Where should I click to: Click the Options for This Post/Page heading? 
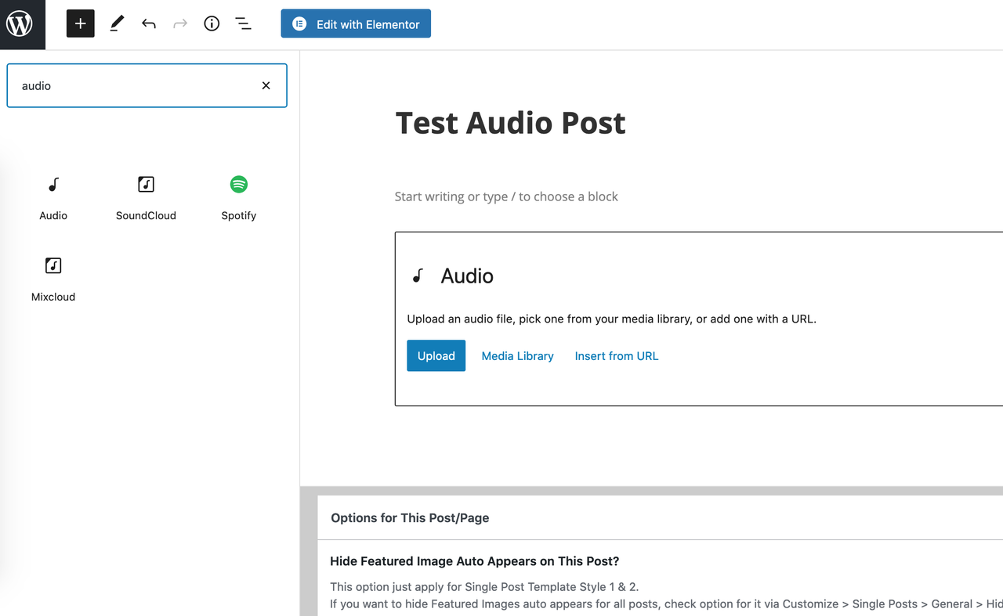pyautogui.click(x=410, y=517)
